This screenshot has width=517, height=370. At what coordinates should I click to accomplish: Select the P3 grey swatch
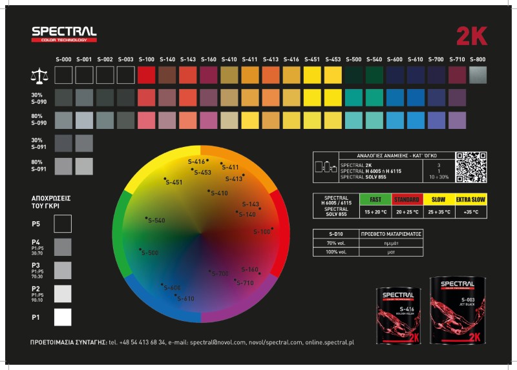[63, 270]
